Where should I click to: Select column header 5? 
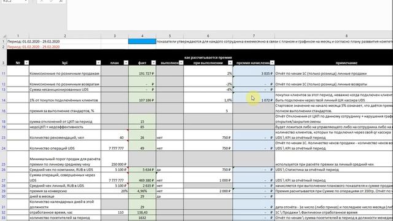click(169, 36)
